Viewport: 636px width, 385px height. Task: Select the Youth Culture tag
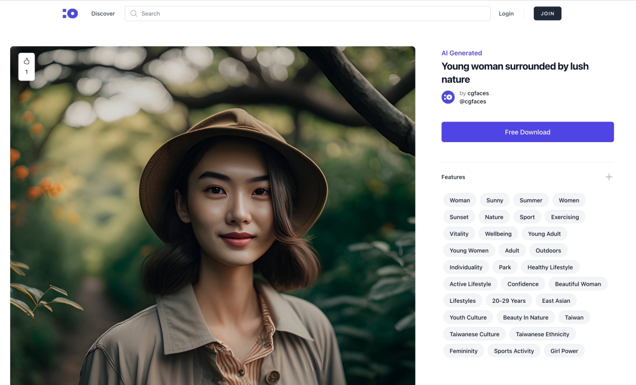point(468,317)
